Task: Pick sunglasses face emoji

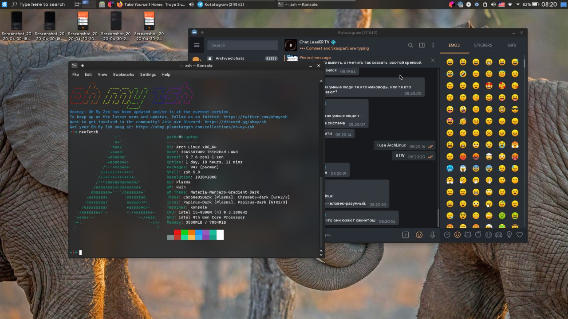Action: pyautogui.click(x=515, y=109)
